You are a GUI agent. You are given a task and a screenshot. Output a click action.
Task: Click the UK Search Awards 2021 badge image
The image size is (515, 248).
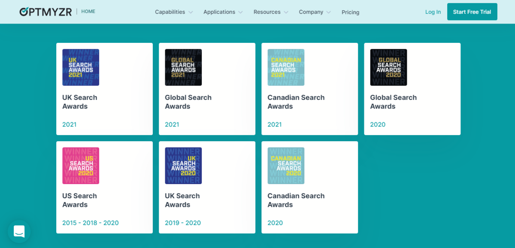(81, 67)
